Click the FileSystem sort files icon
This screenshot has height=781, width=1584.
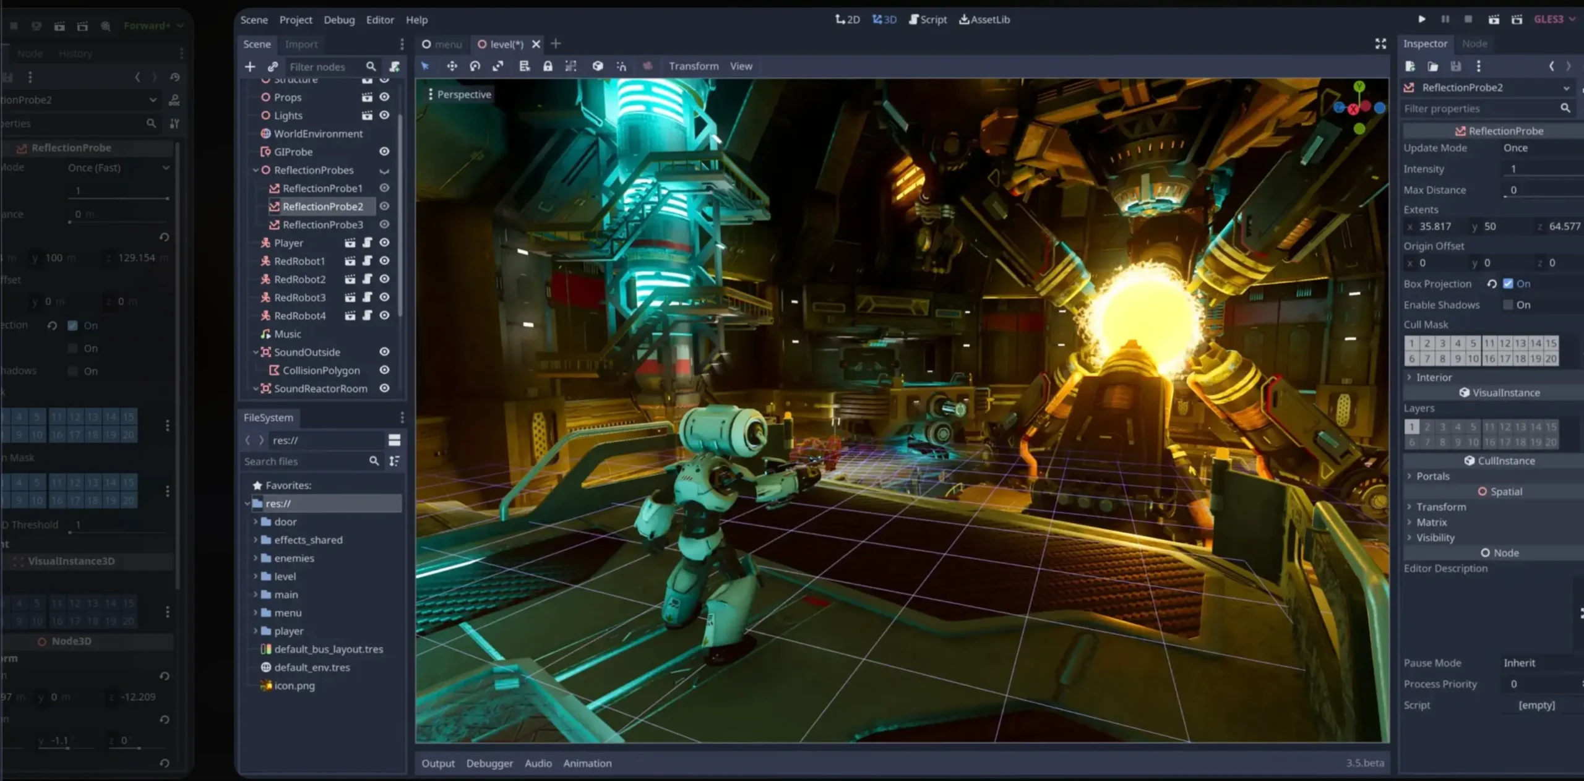[x=394, y=461]
